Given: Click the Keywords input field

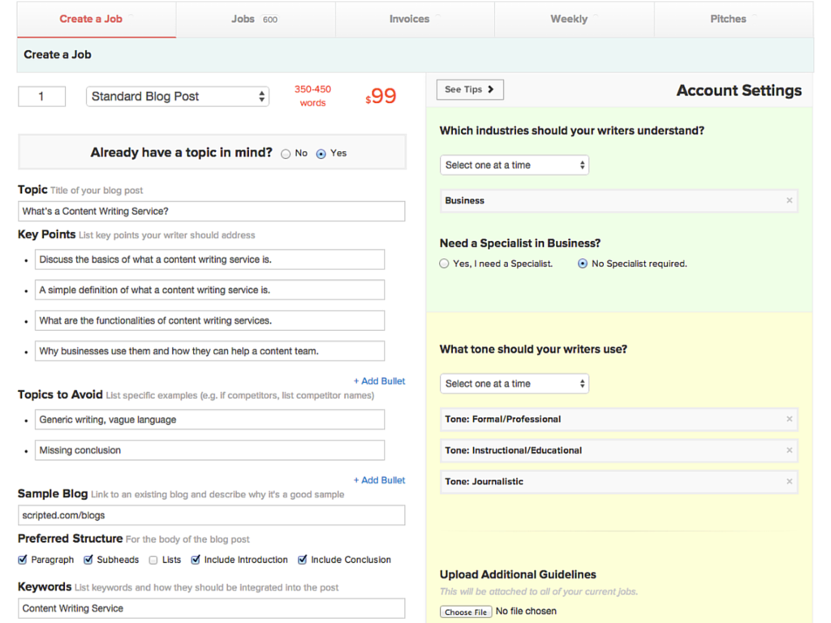Looking at the screenshot, I should 211,608.
